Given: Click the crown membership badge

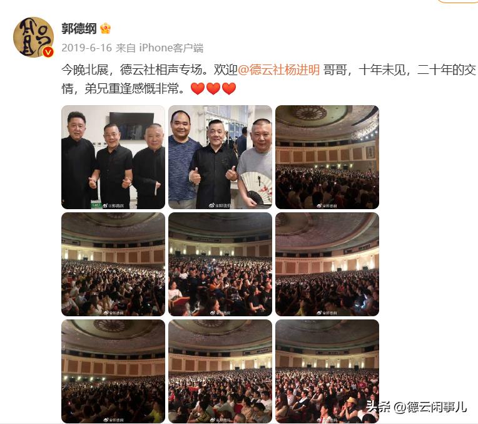Looking at the screenshot, I should coord(105,28).
